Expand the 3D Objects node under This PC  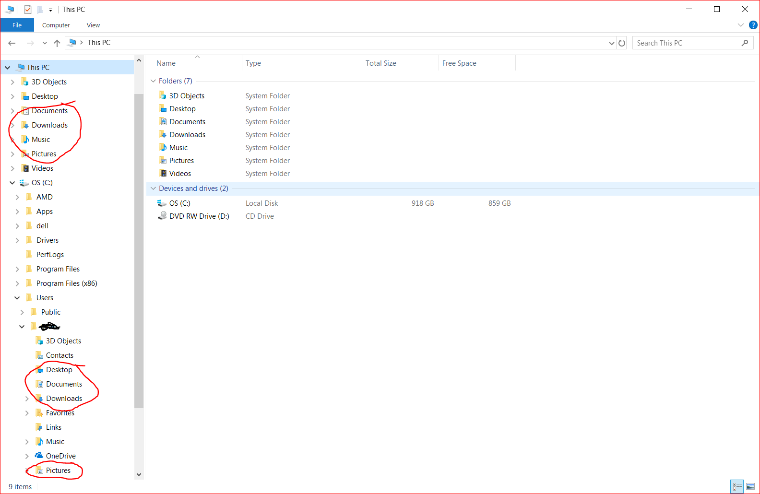(x=12, y=82)
